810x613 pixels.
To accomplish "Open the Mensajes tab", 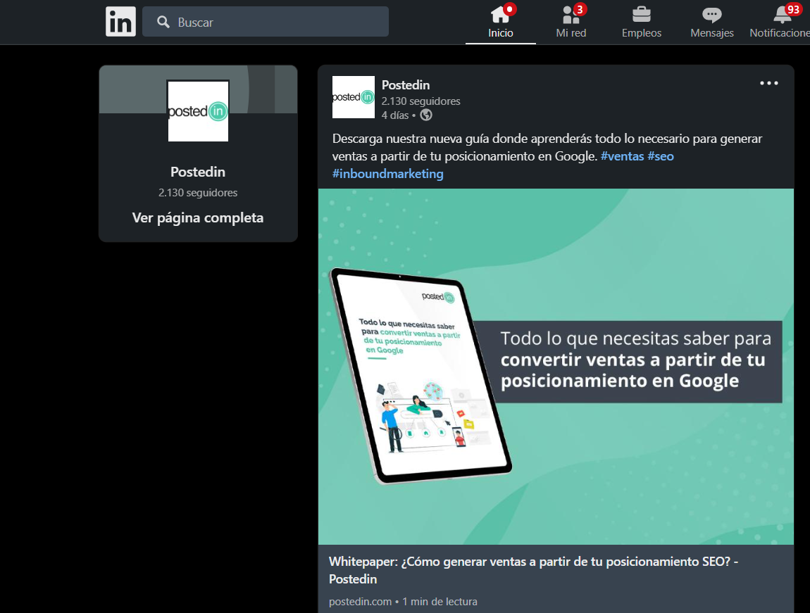I will click(712, 23).
